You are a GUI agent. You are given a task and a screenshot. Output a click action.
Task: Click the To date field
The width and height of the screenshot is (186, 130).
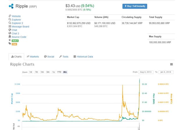click(166, 72)
